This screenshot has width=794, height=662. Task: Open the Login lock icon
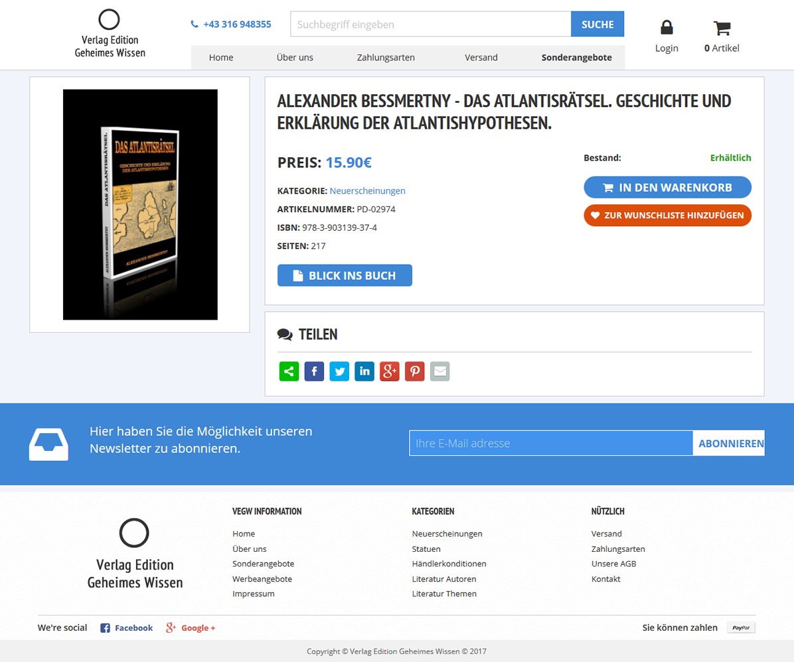click(x=667, y=27)
